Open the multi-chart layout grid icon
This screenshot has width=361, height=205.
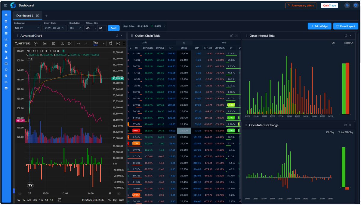[x=70, y=43]
